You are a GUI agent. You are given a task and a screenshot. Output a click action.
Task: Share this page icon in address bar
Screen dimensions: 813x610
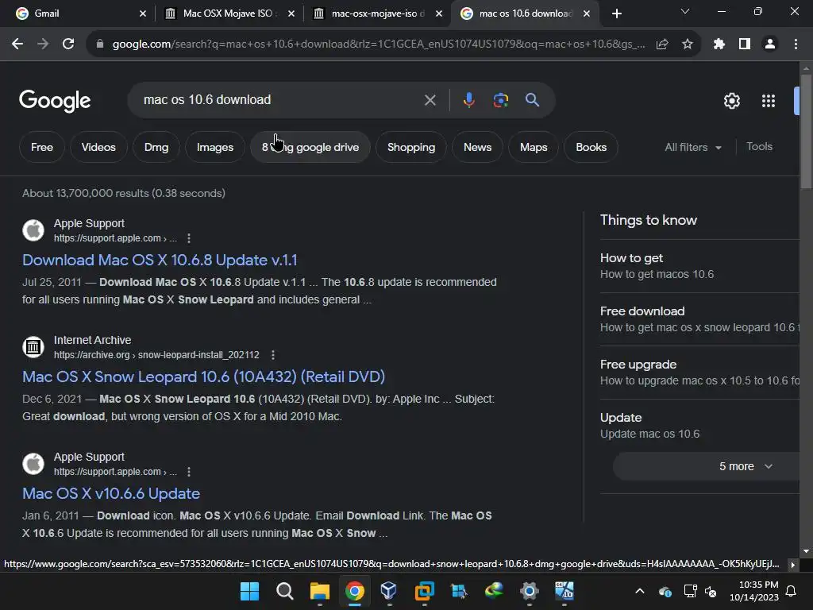(662, 44)
